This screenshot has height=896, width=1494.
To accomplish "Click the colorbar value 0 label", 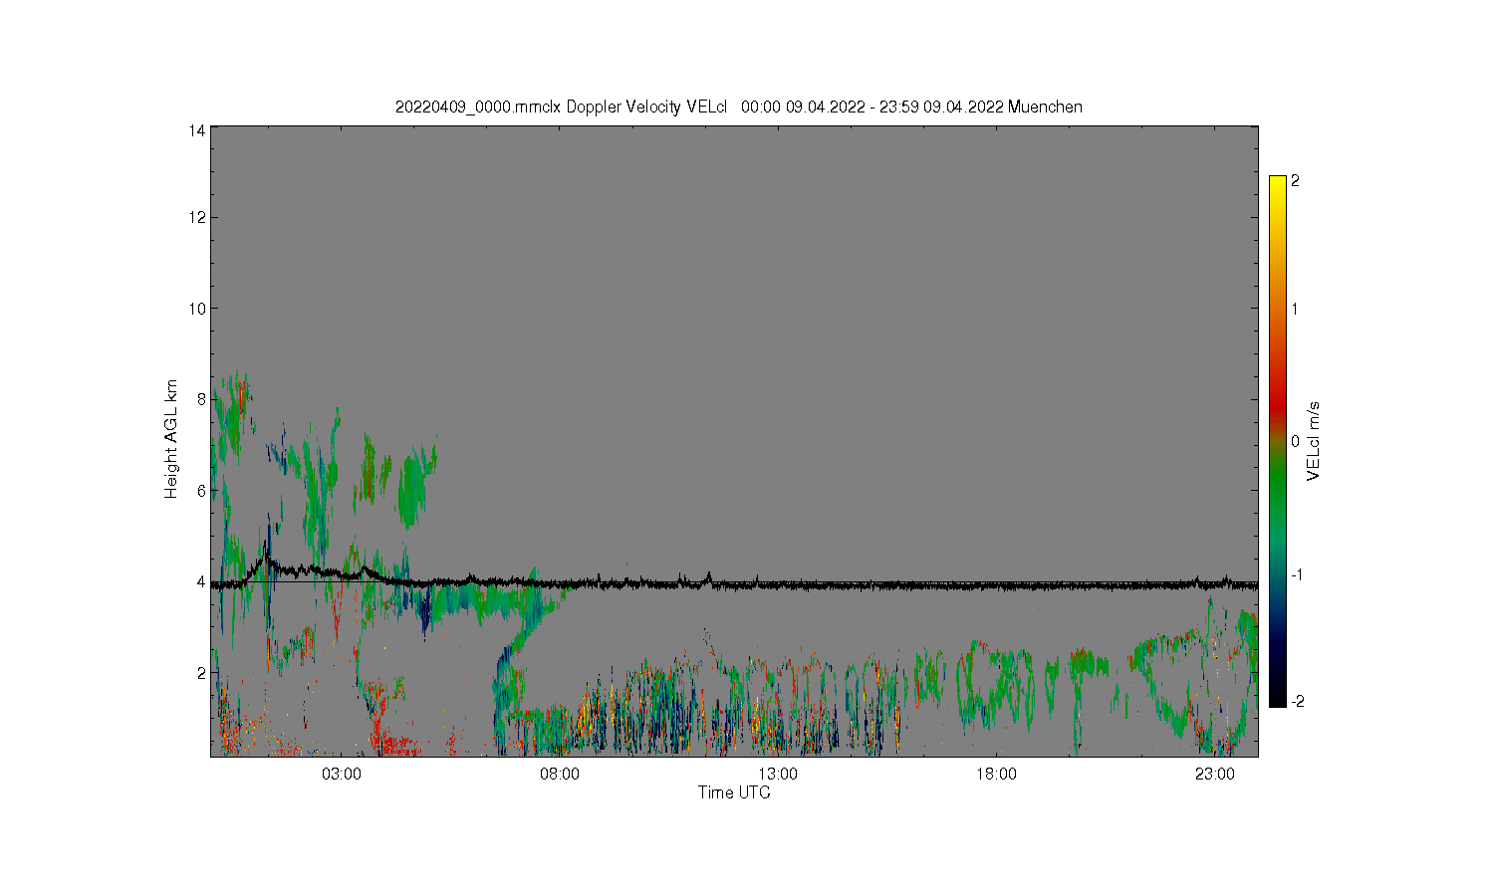I will click(1295, 441).
